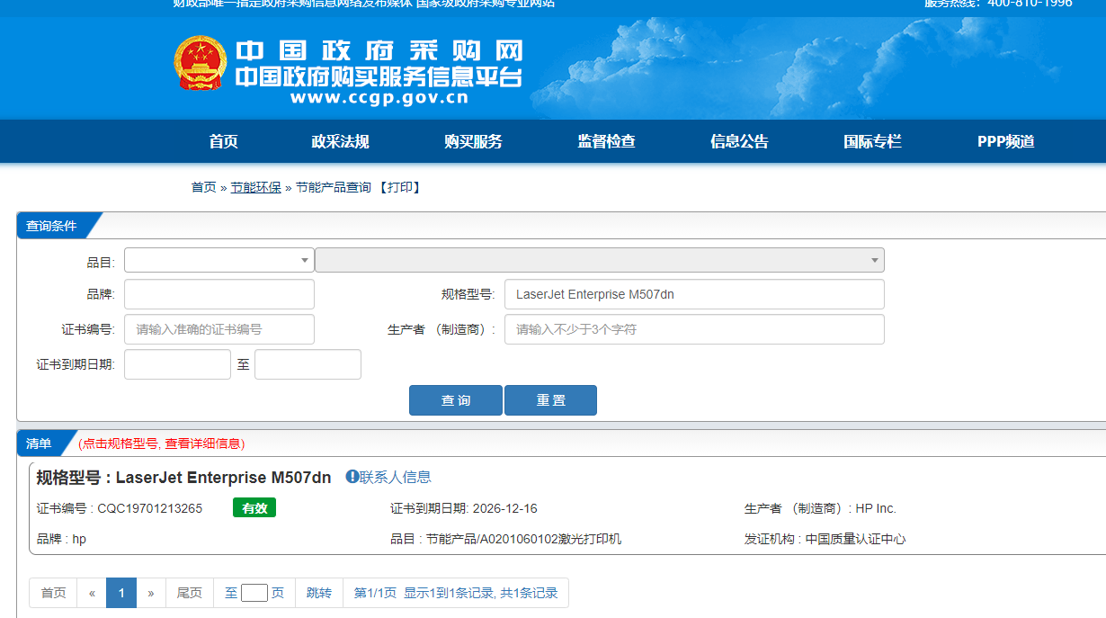Click the 【打印】 print link
Viewport: 1106px width, 618px height.
399,187
